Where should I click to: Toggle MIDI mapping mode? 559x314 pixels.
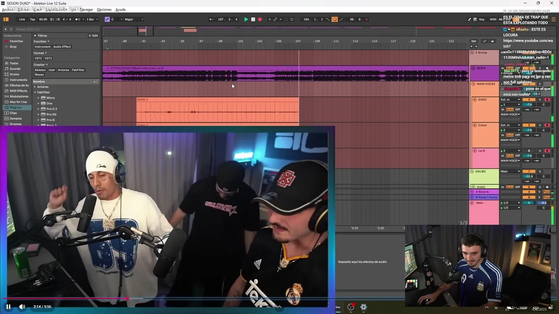point(493,19)
